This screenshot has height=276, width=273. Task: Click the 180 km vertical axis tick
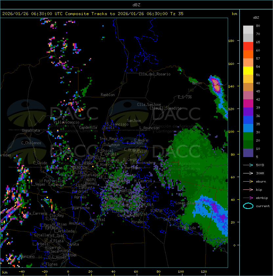click(x=231, y=41)
